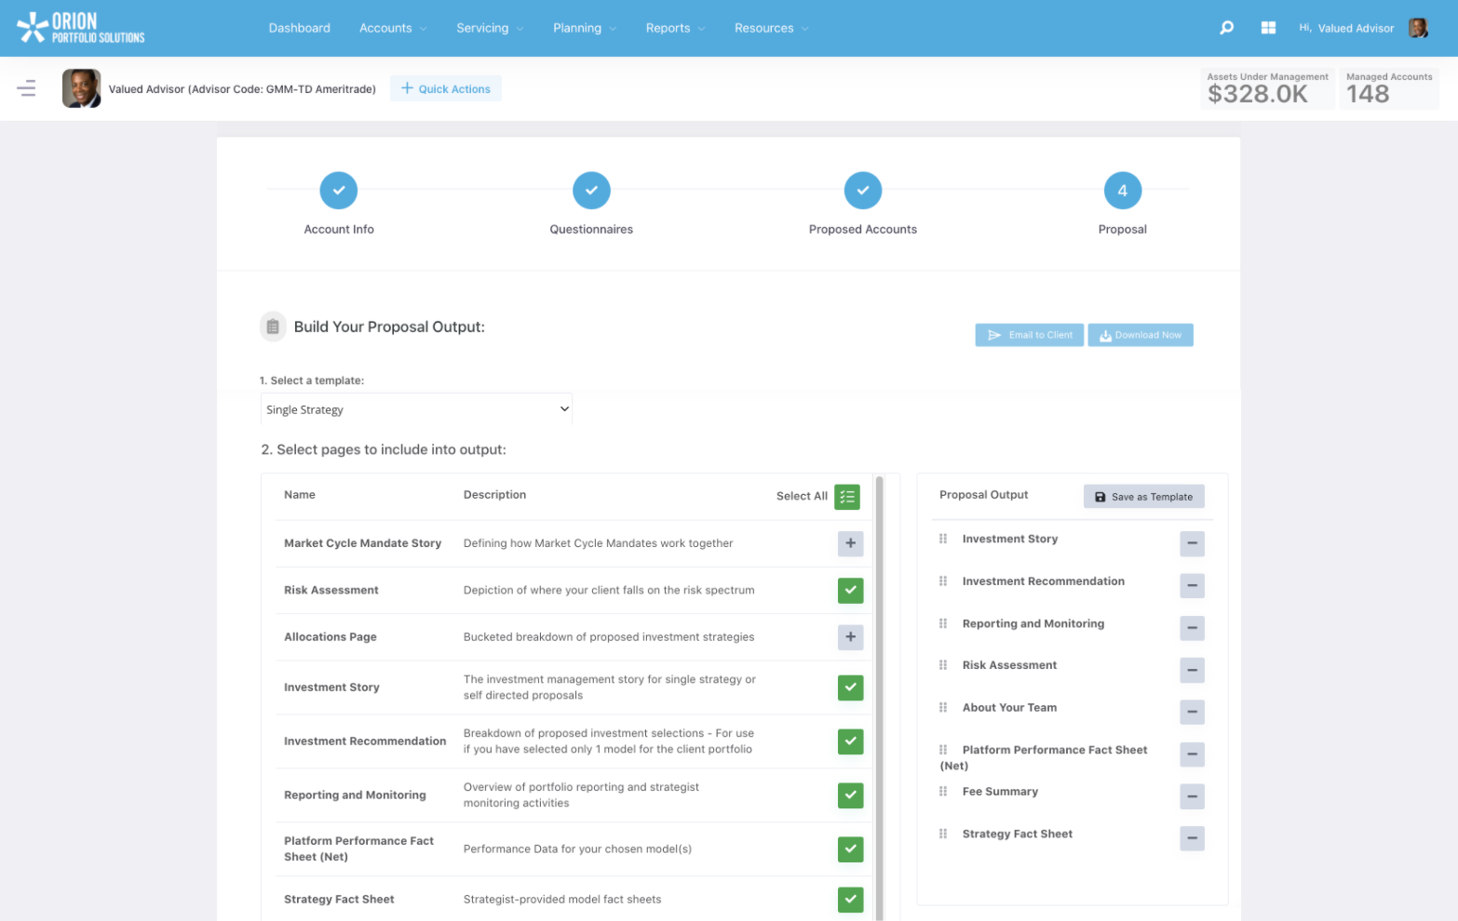Viewport: 1458px width, 921px height.
Task: Click the Select All checklist icon
Action: tap(846, 497)
